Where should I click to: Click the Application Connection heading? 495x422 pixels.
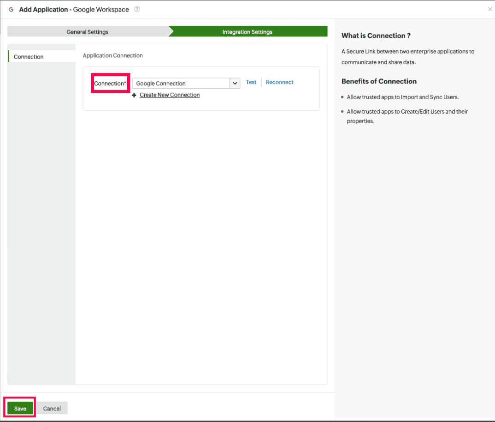(x=113, y=55)
